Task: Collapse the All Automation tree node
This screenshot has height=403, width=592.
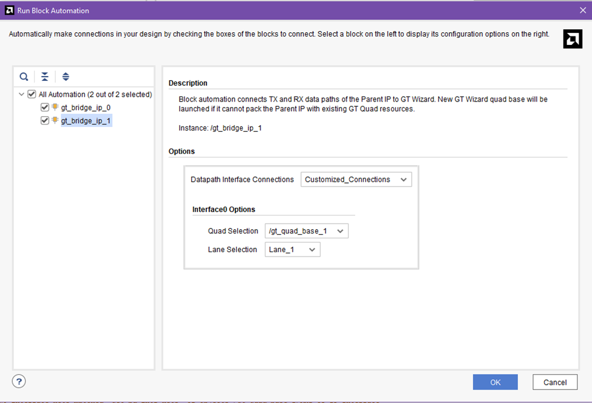Action: point(22,94)
